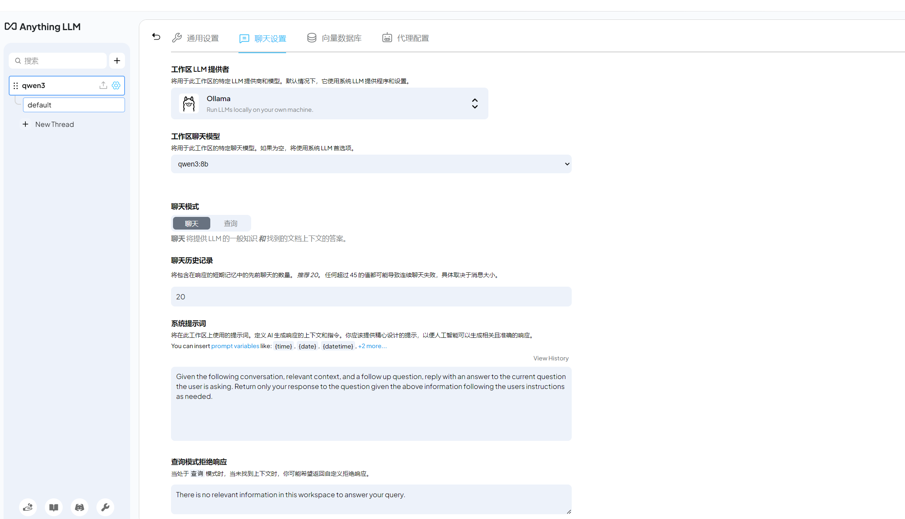
Task: Open instance settings wrench icon
Action: [x=106, y=507]
